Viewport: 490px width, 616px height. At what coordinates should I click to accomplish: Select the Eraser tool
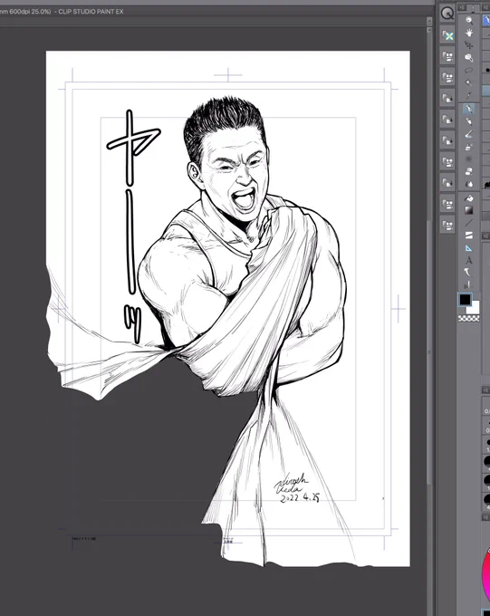469,172
